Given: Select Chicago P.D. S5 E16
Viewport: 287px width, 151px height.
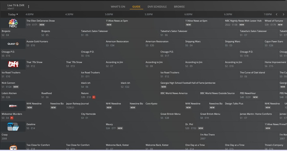Looking at the screenshot, I should pyautogui.click(x=120, y=54).
